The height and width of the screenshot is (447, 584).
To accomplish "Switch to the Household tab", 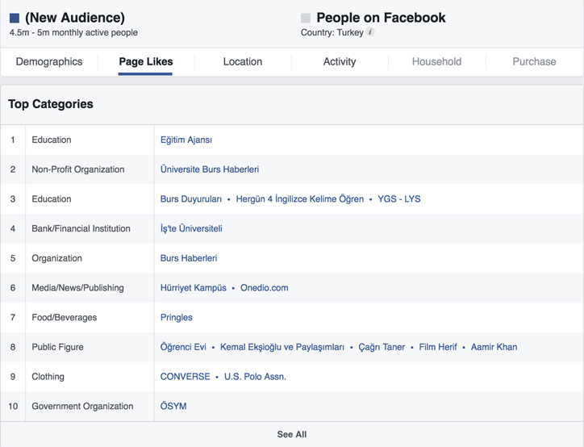I will pyautogui.click(x=436, y=61).
